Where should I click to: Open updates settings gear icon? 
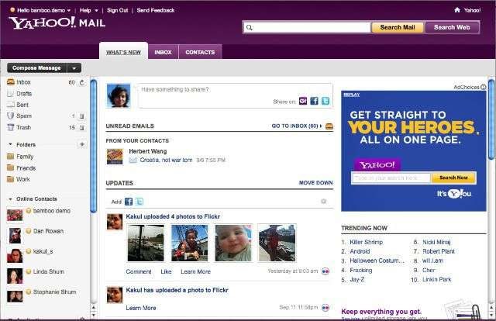coord(323,202)
